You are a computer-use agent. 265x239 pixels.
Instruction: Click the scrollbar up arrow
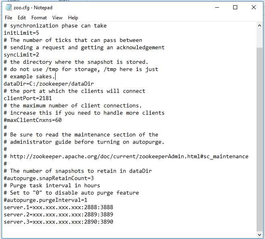pos(260,25)
